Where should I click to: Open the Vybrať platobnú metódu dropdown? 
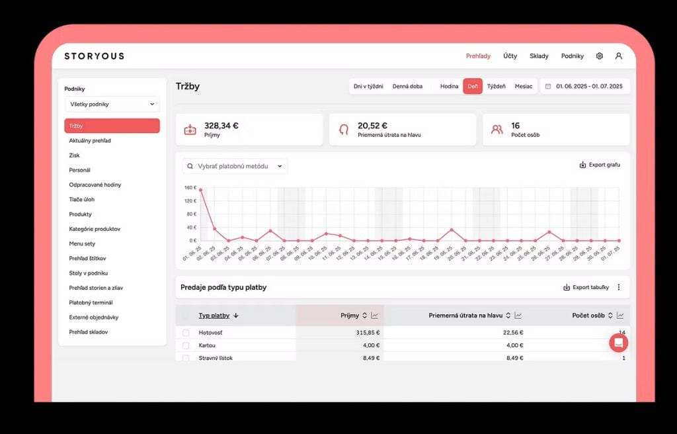(235, 166)
